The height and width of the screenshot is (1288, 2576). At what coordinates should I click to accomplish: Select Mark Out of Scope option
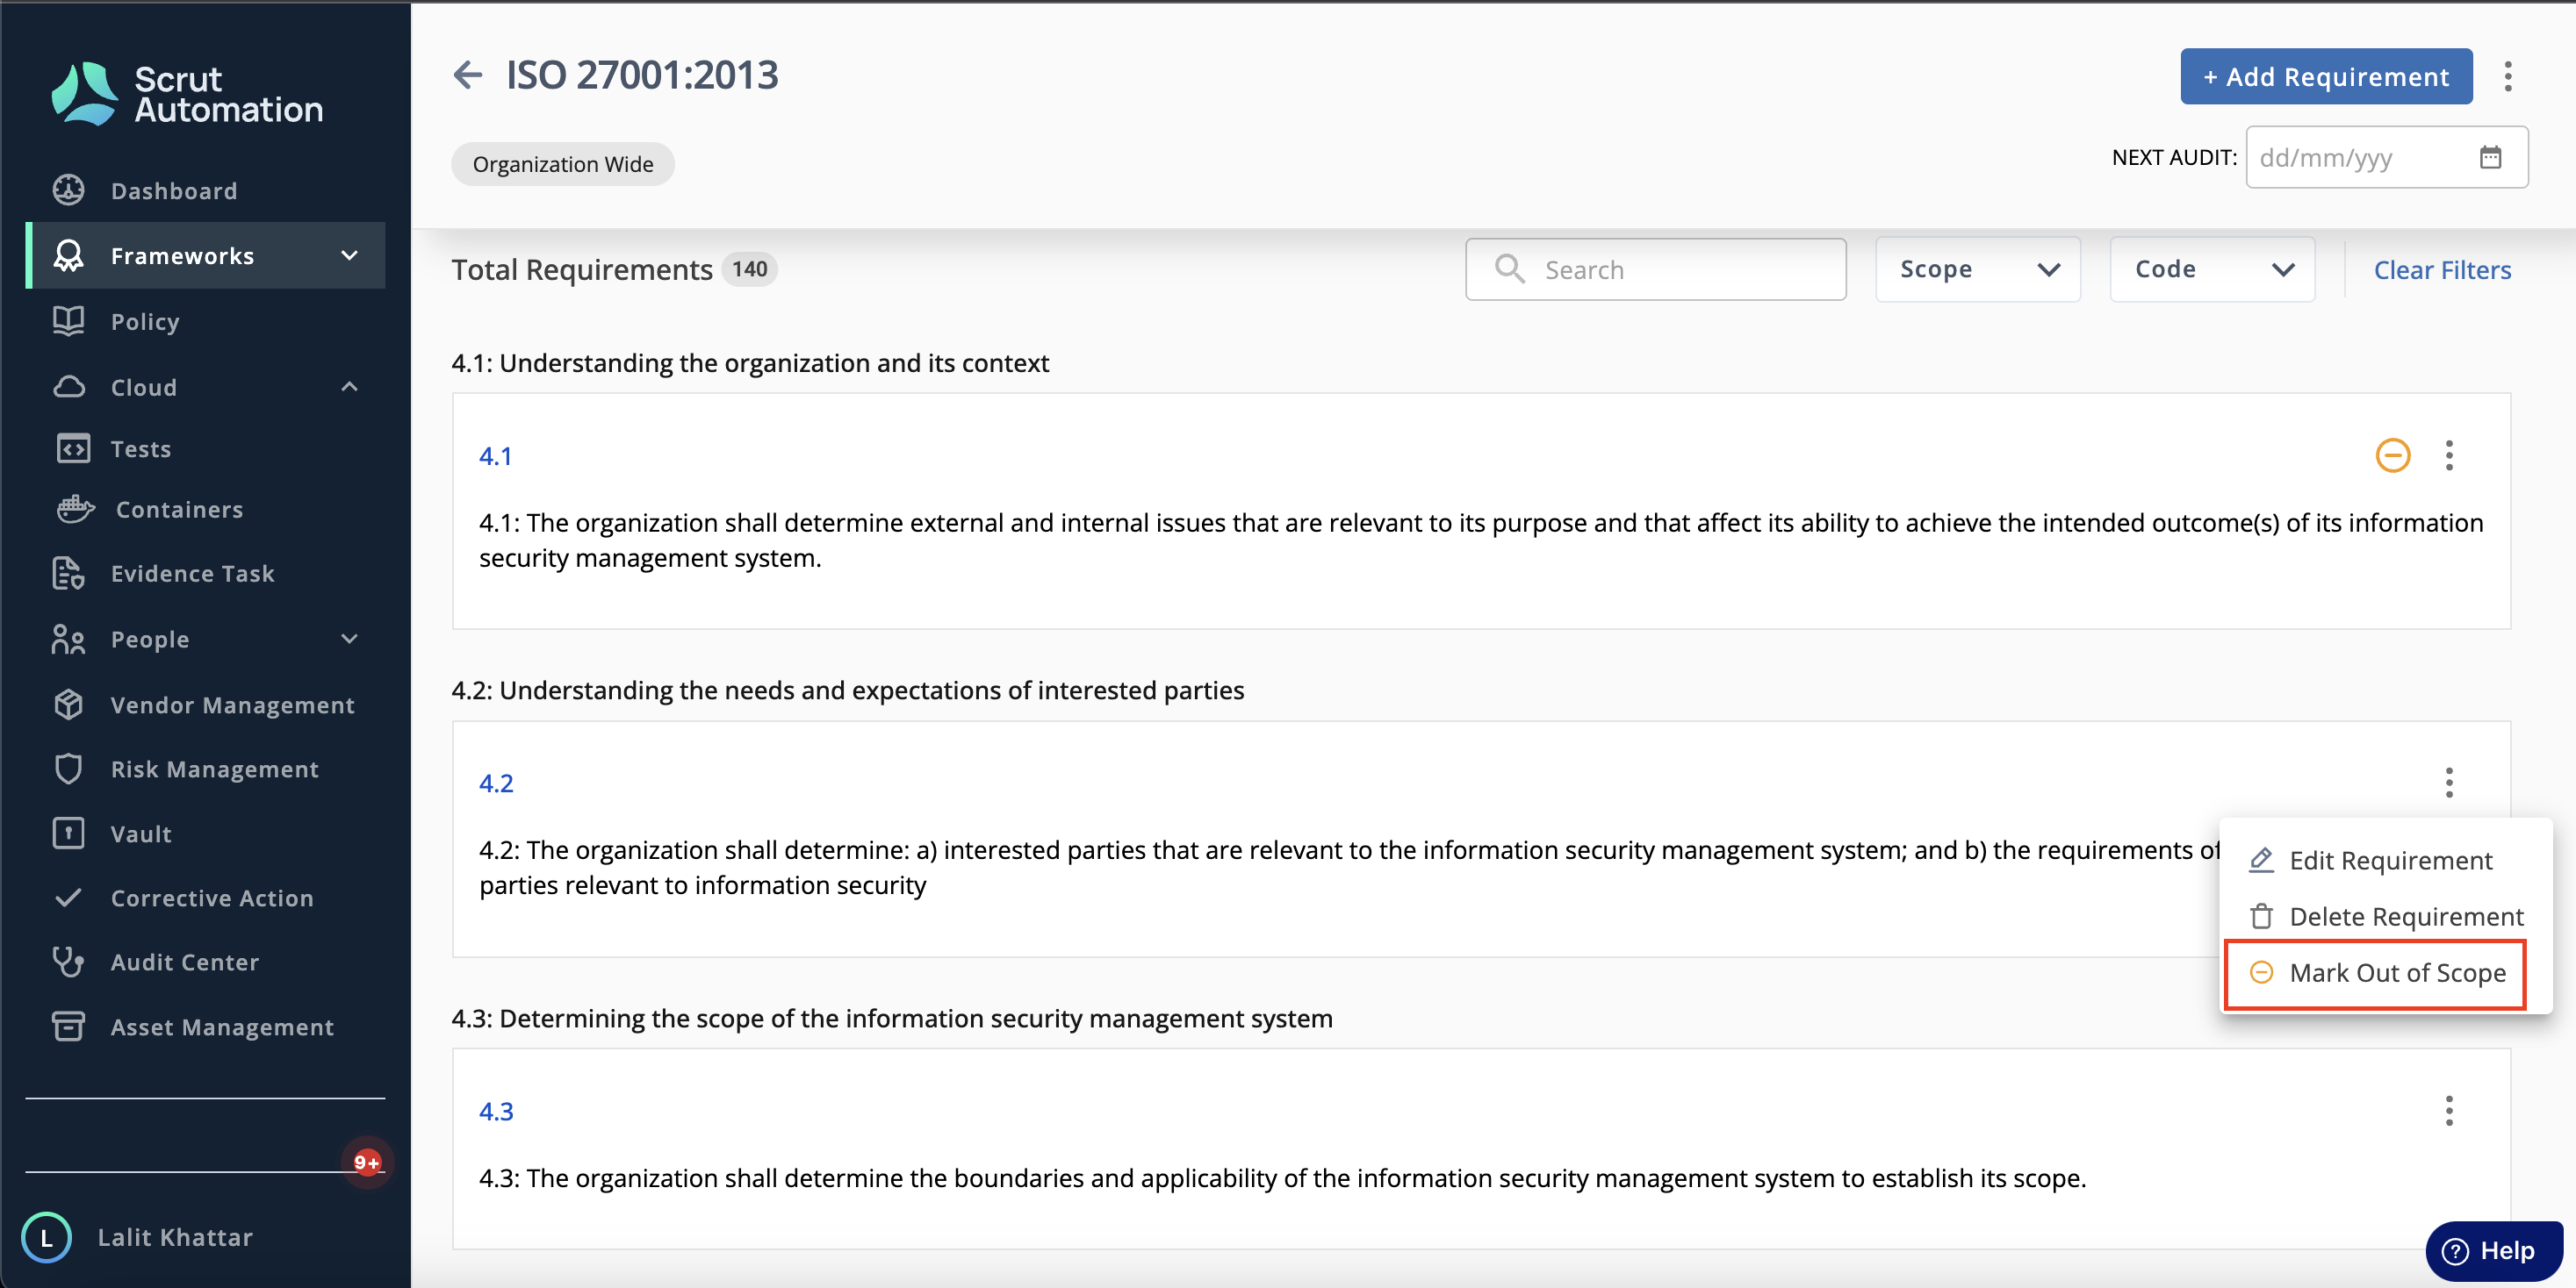[x=2375, y=973]
